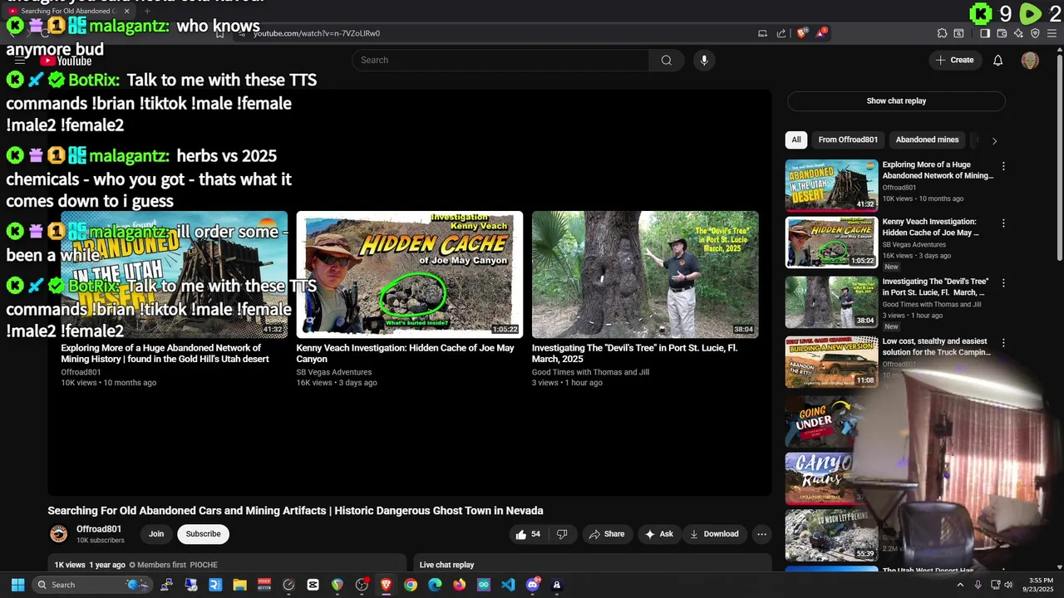
Task: Like the video with thumbs up
Action: 528,534
